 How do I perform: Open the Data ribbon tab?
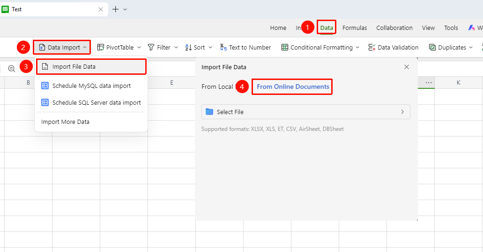(x=326, y=28)
